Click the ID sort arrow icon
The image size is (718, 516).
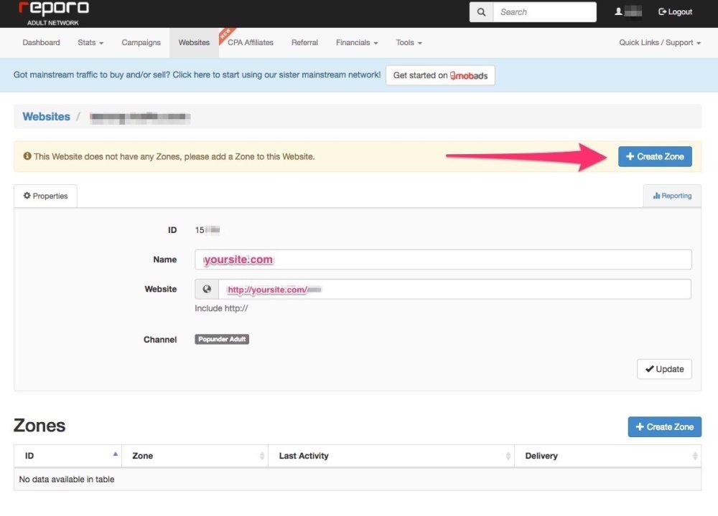116,454
